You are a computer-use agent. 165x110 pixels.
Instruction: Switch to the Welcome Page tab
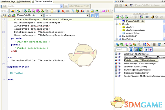[8, 2]
